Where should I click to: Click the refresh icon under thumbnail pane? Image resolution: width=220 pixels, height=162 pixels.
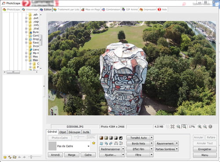[10, 157]
